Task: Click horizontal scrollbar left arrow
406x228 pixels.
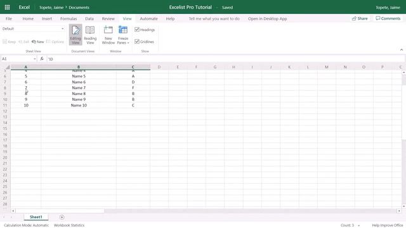Action: (13, 211)
